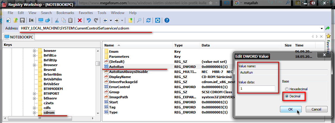Click the Open registry file icon

(x=15, y=20)
